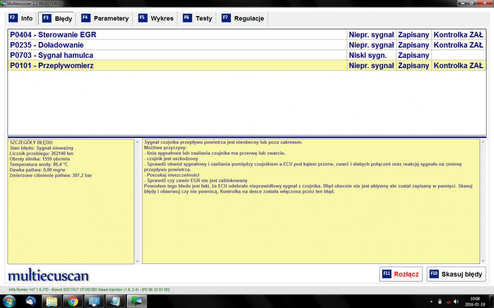Open File Explorer from the taskbar
494x308 pixels.
52,301
